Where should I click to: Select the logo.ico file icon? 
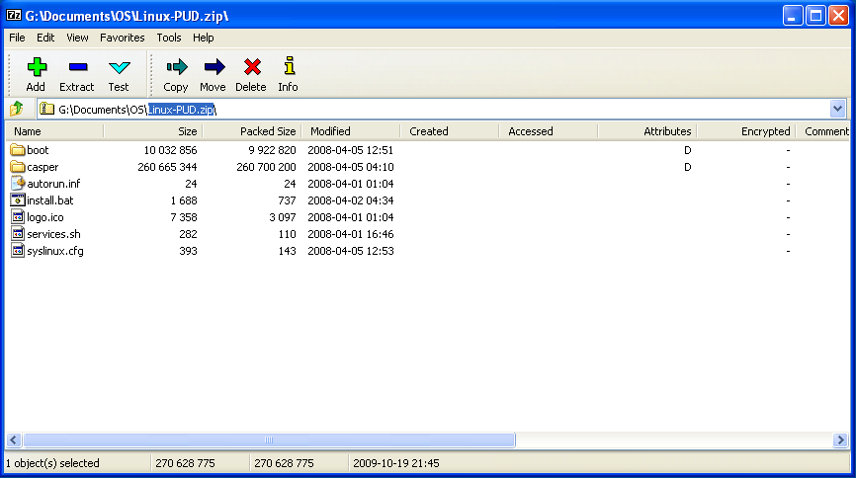18,217
